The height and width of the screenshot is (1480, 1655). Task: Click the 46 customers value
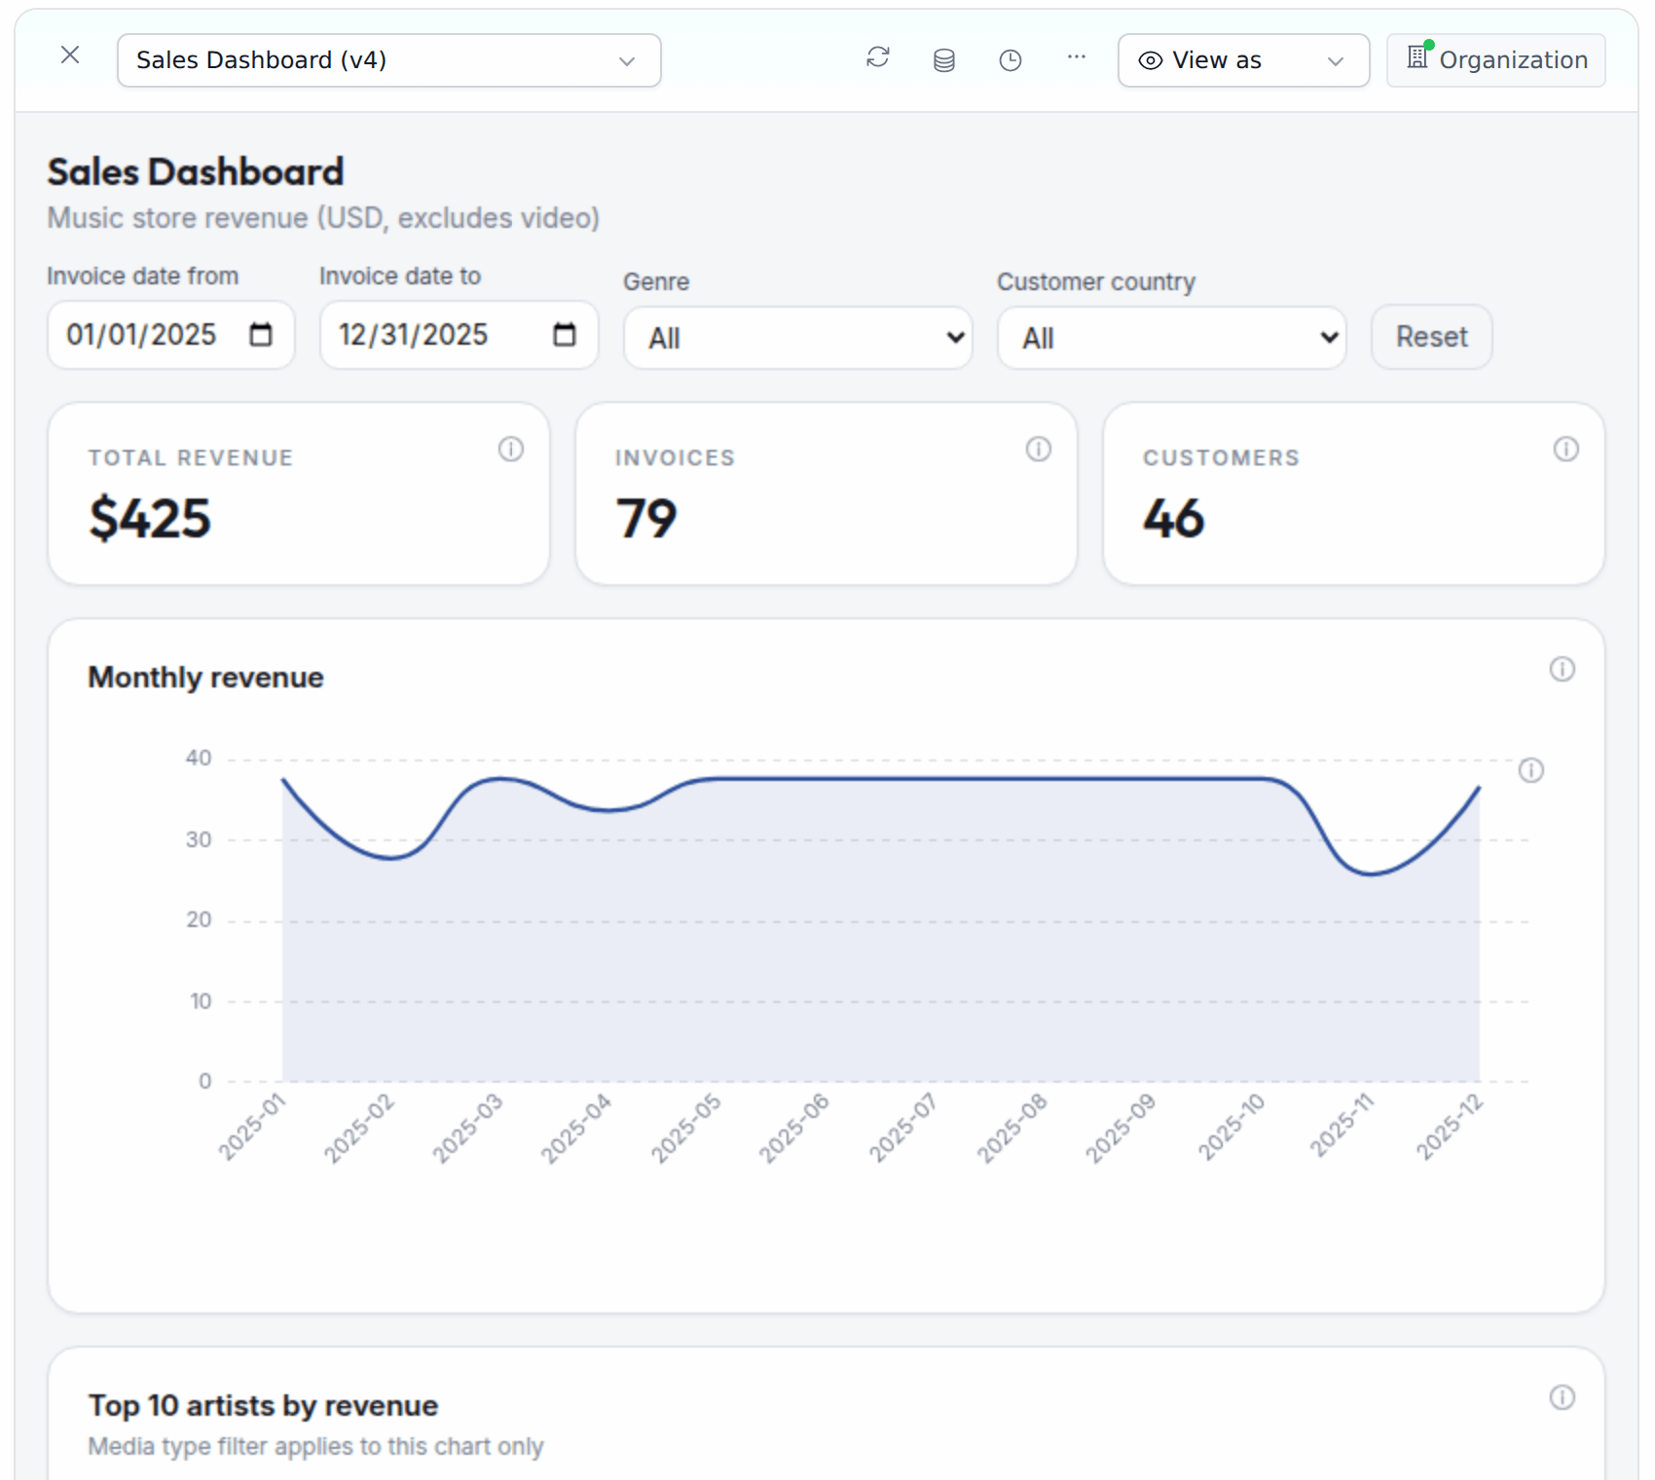click(x=1174, y=518)
